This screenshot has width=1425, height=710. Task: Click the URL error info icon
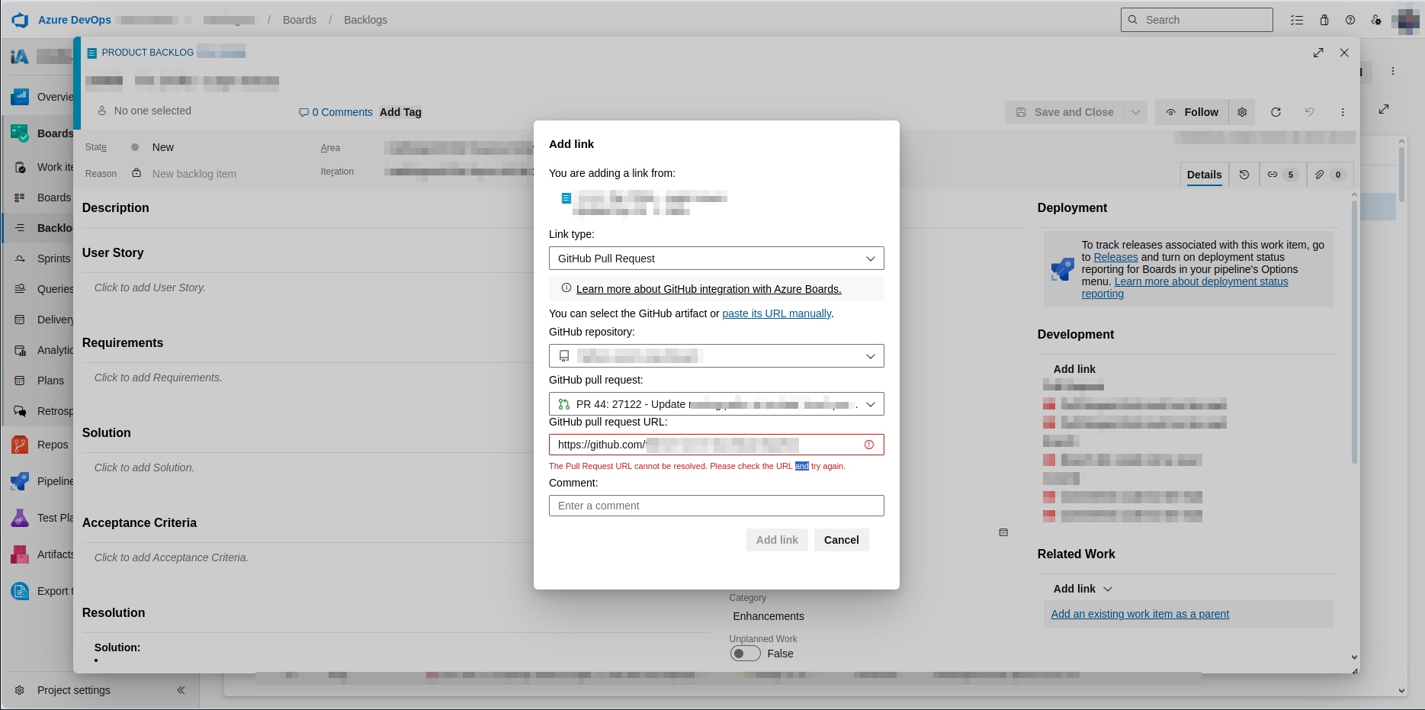[869, 445]
